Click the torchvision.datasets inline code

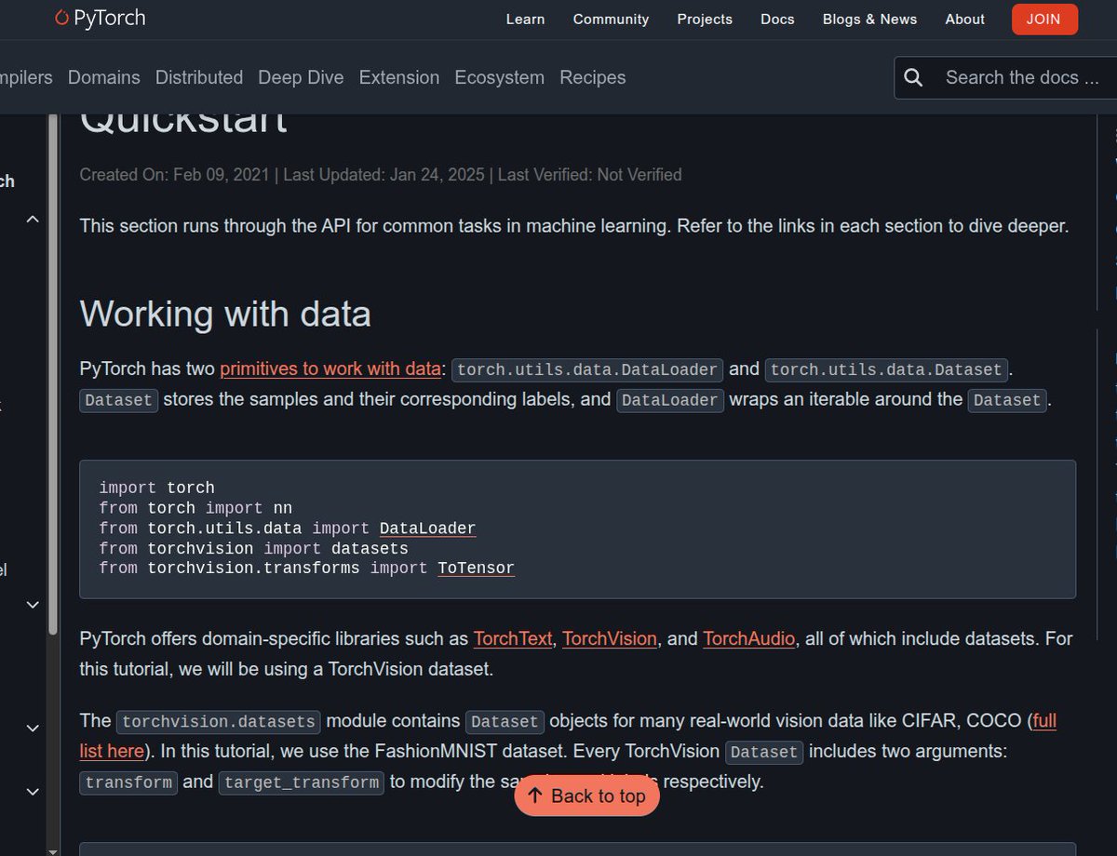pyautogui.click(x=219, y=721)
